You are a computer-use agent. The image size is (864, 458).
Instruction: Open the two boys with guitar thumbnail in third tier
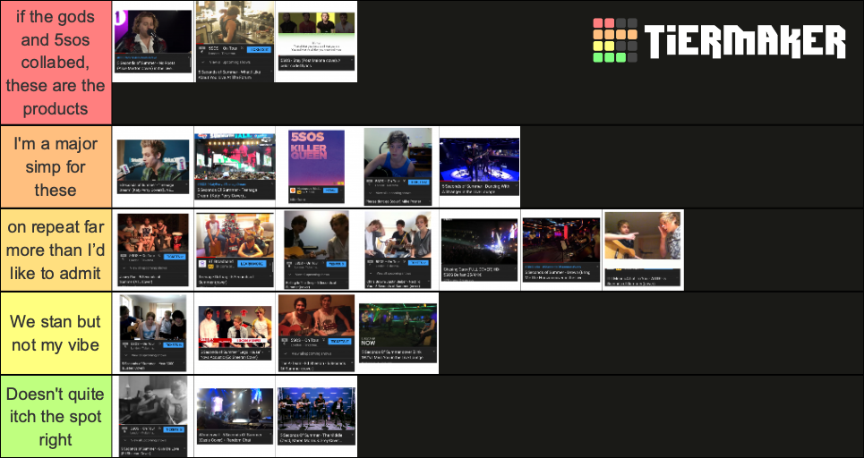[x=316, y=250]
